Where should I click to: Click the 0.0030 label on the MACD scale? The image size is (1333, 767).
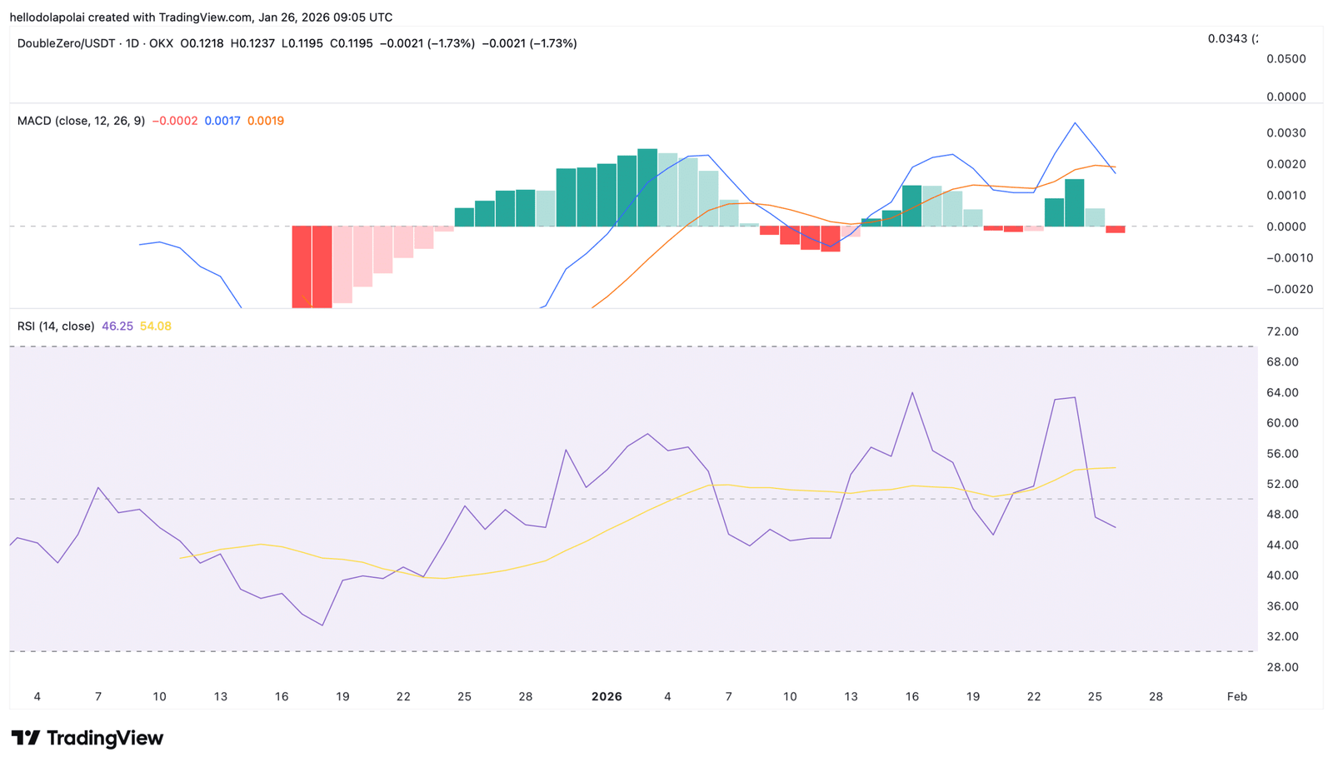pos(1286,133)
